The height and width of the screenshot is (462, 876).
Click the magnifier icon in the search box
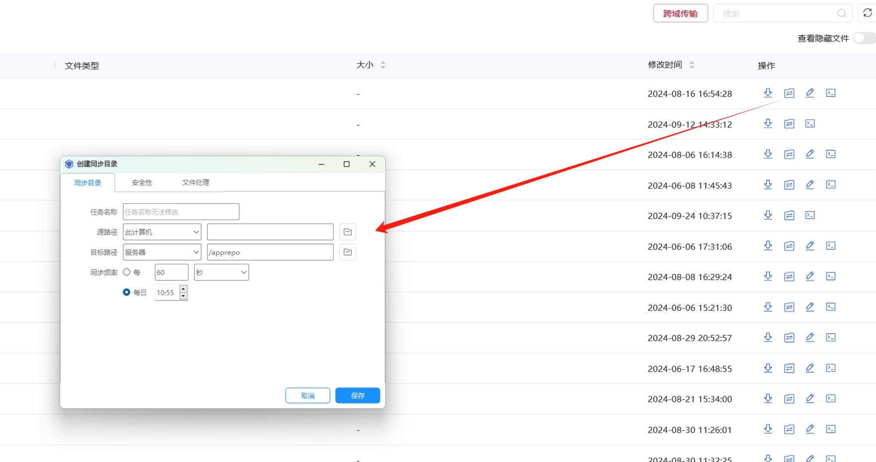[842, 13]
